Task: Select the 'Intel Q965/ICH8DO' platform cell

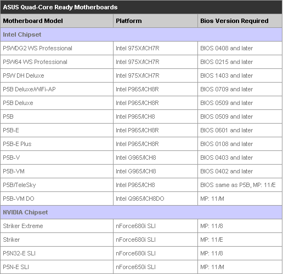Action: [155, 199]
